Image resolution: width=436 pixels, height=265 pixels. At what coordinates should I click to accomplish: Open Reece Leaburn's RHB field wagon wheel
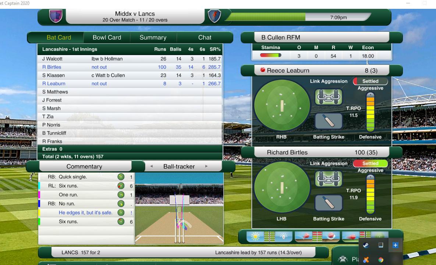coord(282,105)
